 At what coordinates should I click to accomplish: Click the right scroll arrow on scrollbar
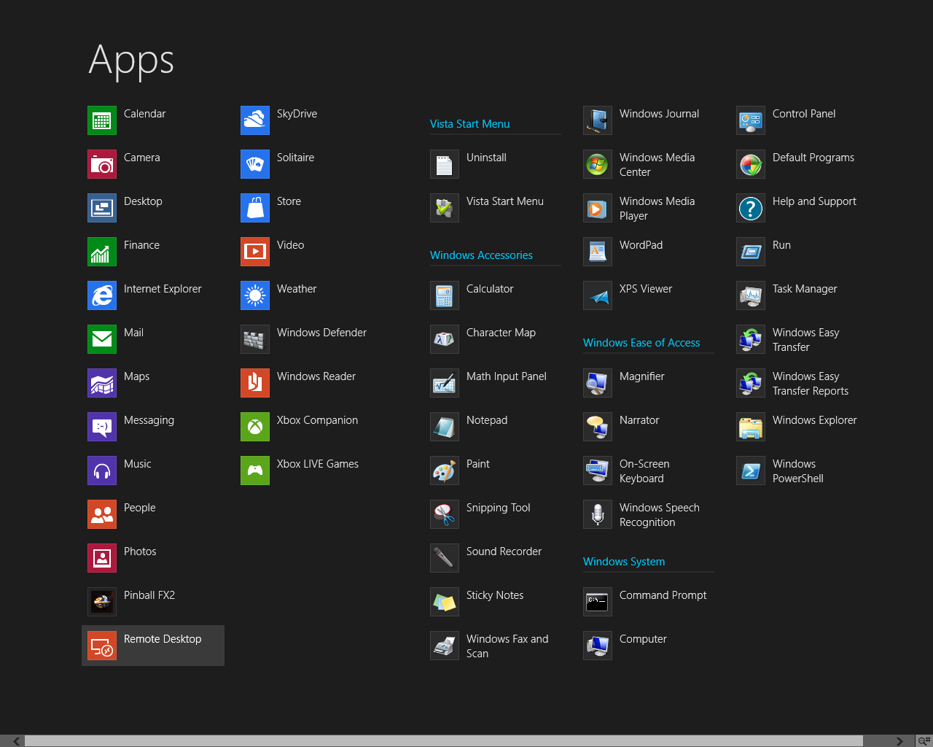coord(899,741)
